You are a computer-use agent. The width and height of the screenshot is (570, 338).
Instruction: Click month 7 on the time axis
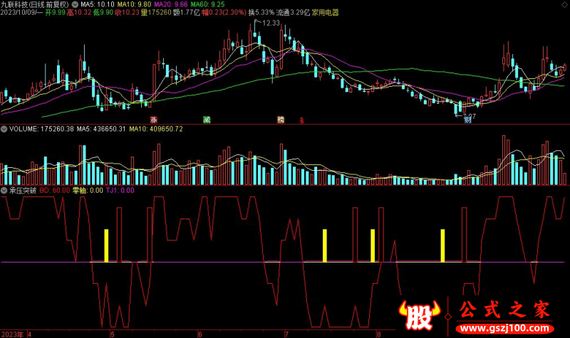(x=287, y=334)
